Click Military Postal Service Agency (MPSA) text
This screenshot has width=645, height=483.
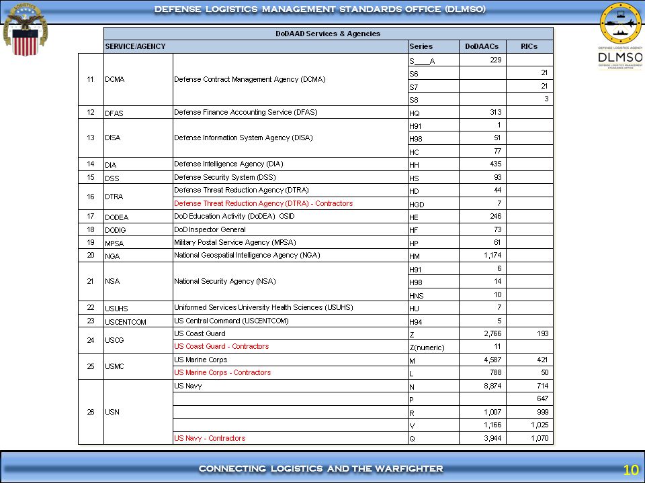(235, 242)
